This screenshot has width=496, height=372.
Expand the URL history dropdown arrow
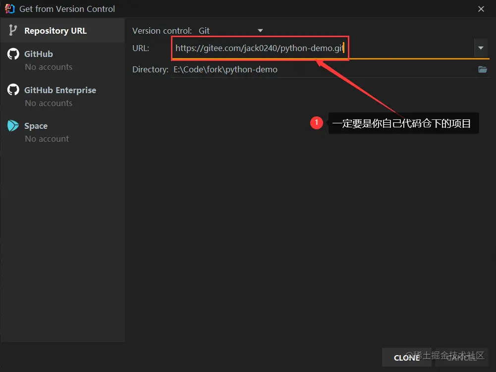tap(481, 48)
